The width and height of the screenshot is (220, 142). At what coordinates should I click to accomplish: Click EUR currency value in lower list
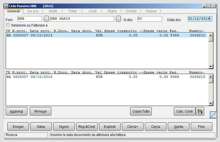click(x=99, y=77)
